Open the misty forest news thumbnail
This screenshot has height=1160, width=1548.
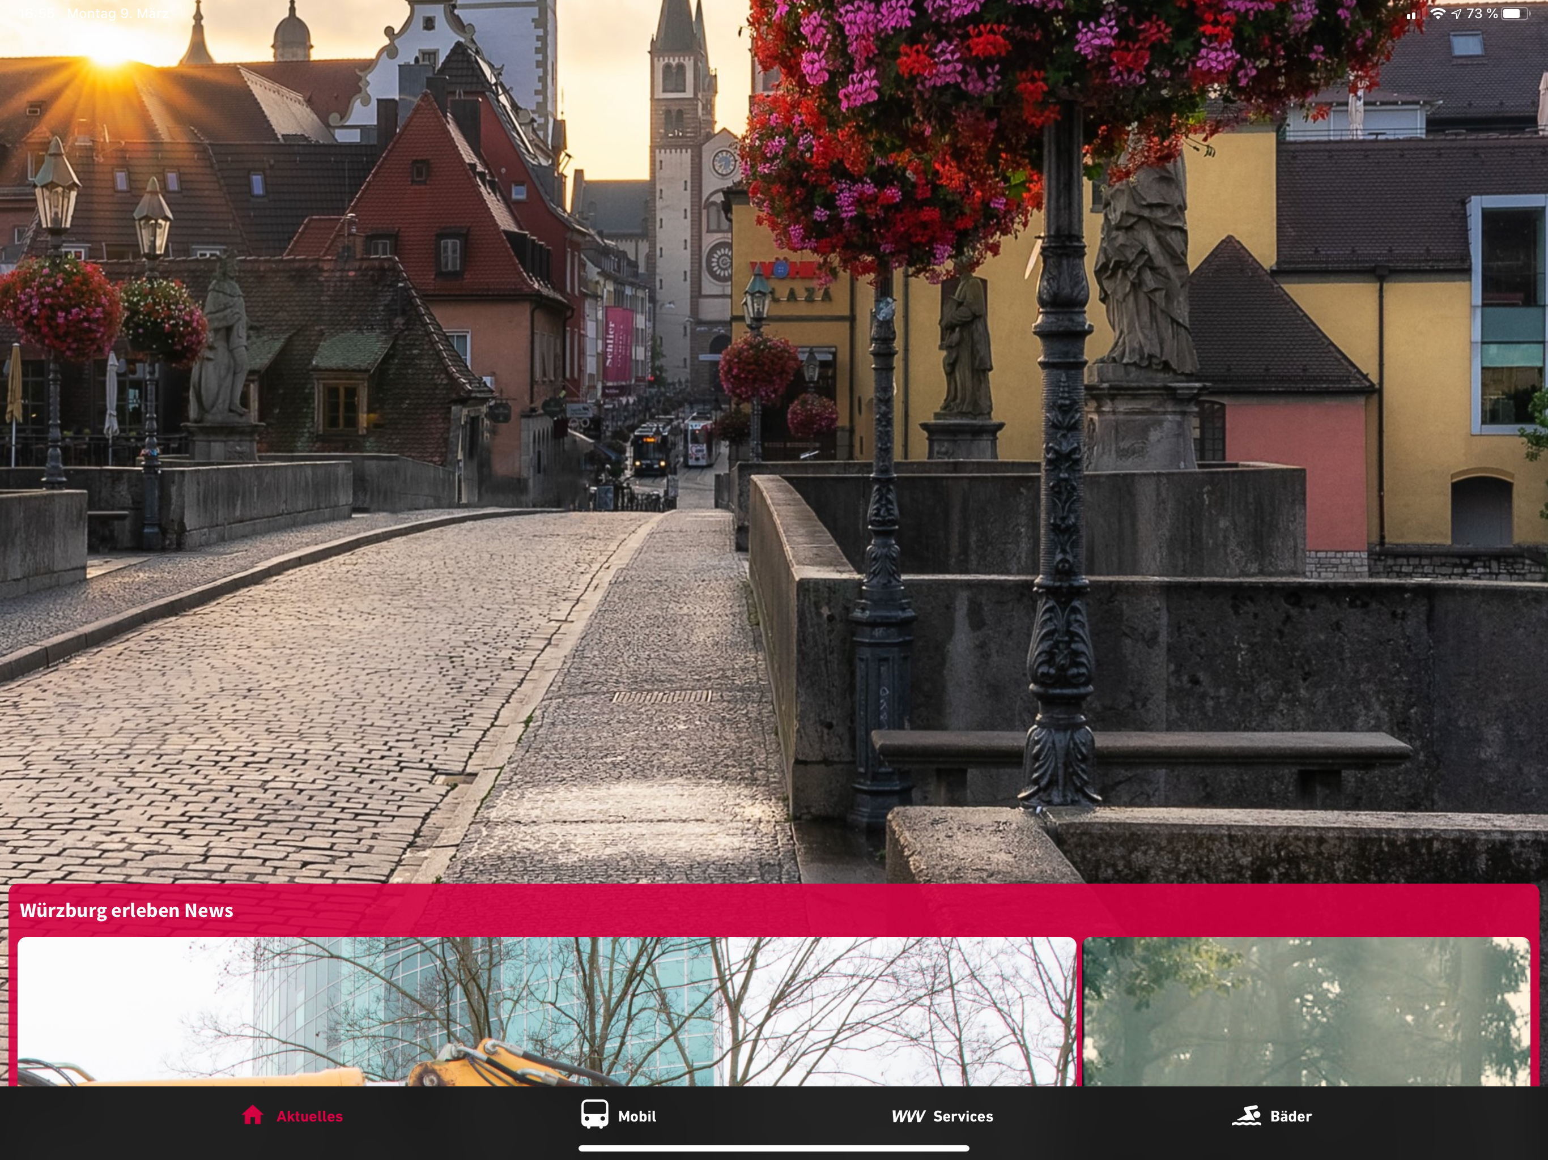[x=1307, y=1012]
